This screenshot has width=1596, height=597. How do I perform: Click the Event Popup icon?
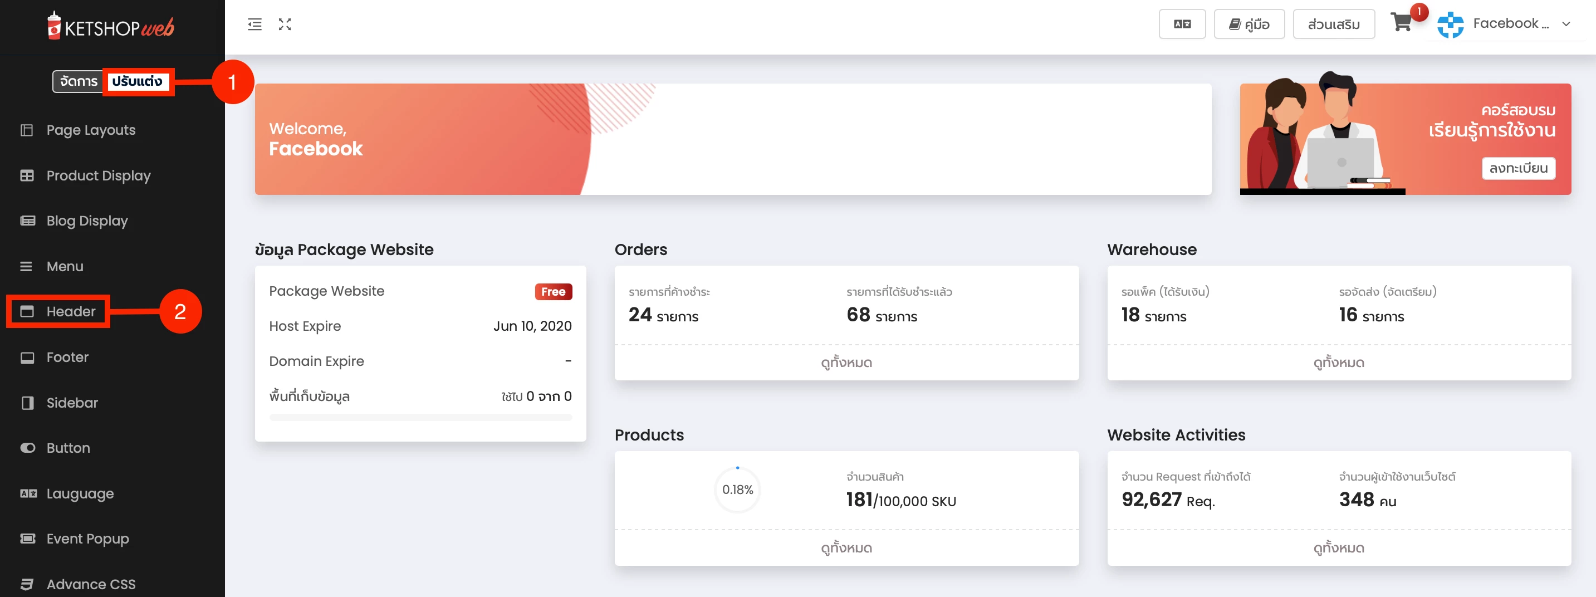[27, 539]
